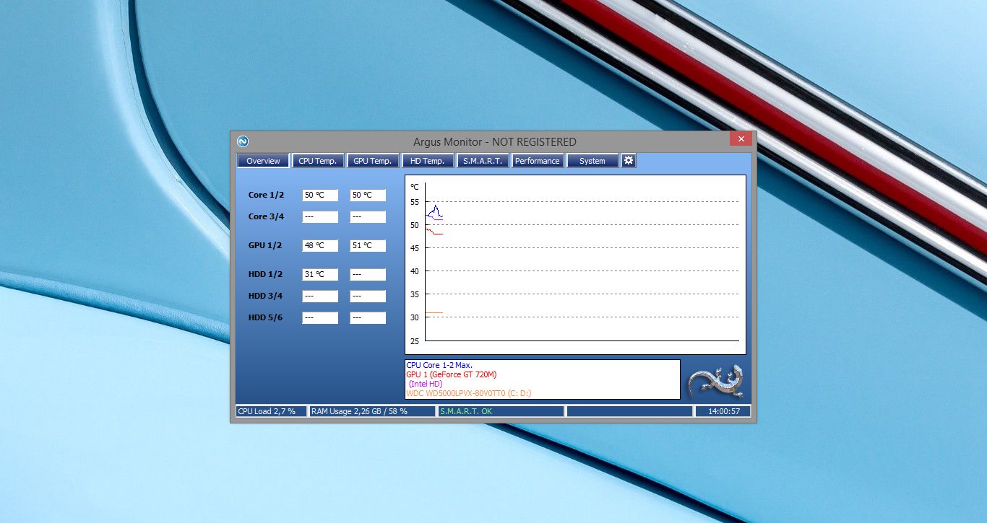
Task: Click the °C unit label on graph
Action: 414,187
